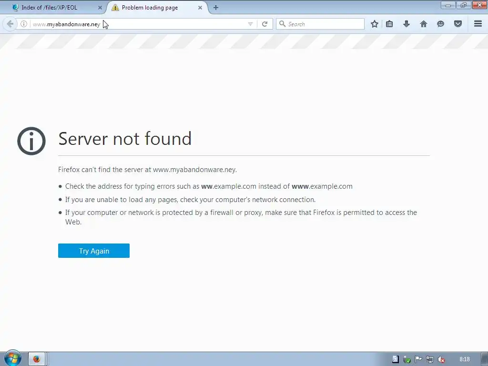
Task: Open history dropdown arrow in address bar
Action: click(x=250, y=24)
